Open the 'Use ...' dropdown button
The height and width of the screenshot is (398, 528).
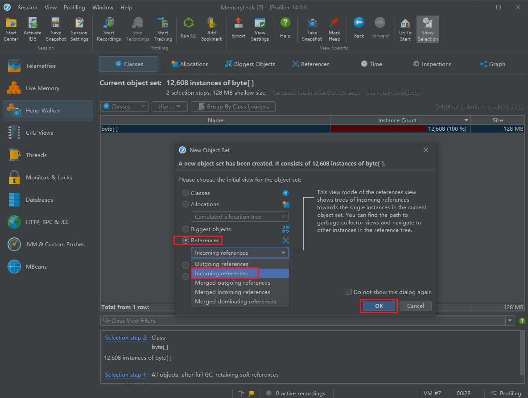[169, 107]
